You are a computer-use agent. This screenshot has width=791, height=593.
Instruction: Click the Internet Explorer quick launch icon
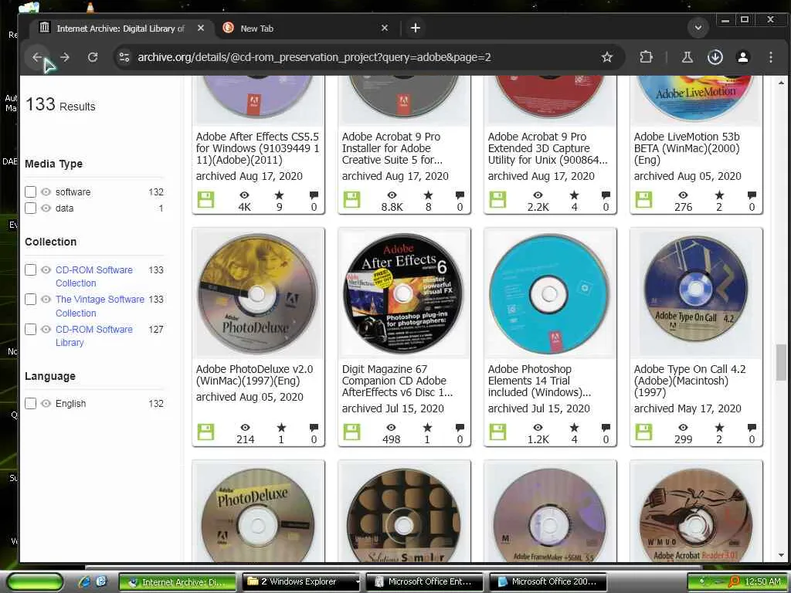pyautogui.click(x=84, y=582)
